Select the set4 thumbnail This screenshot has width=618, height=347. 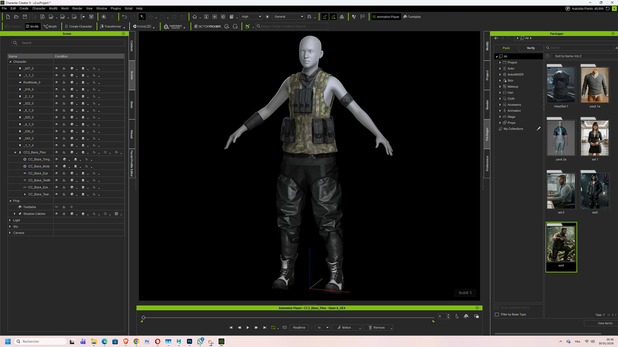tap(561, 247)
